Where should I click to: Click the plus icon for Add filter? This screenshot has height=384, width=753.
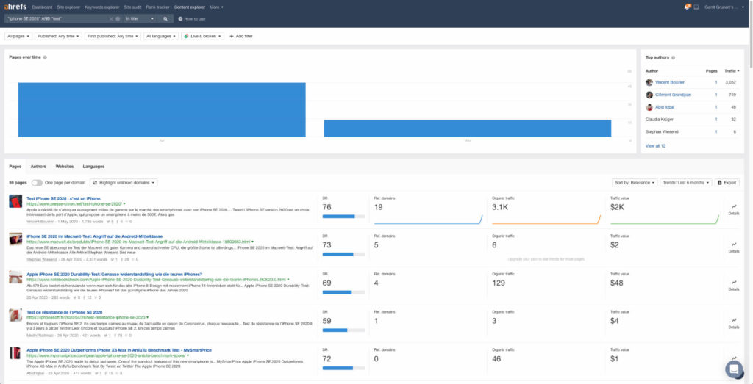(232, 36)
